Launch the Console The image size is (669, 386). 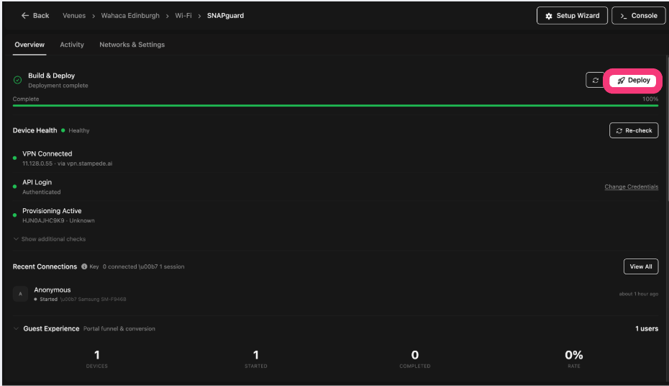[x=638, y=16]
